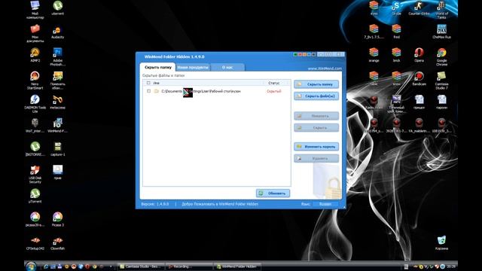Switch to the Скрыть папку tab
This screenshot has height=271, width=482.
click(x=157, y=67)
